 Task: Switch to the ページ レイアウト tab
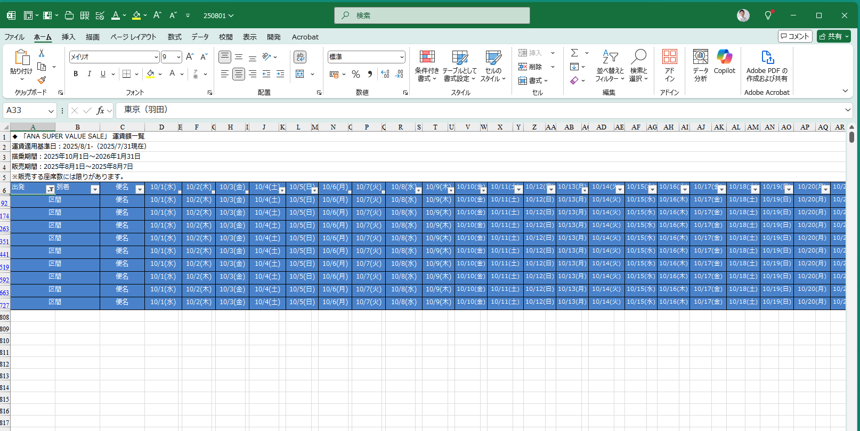pyautogui.click(x=133, y=37)
